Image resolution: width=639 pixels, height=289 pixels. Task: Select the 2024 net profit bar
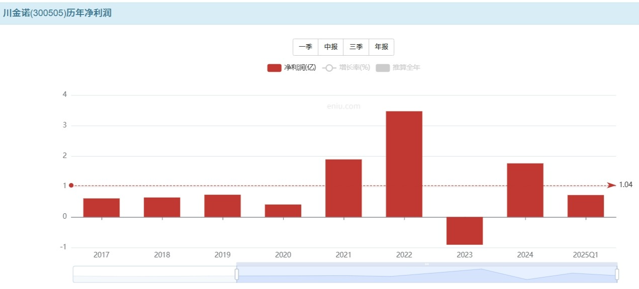click(x=525, y=190)
